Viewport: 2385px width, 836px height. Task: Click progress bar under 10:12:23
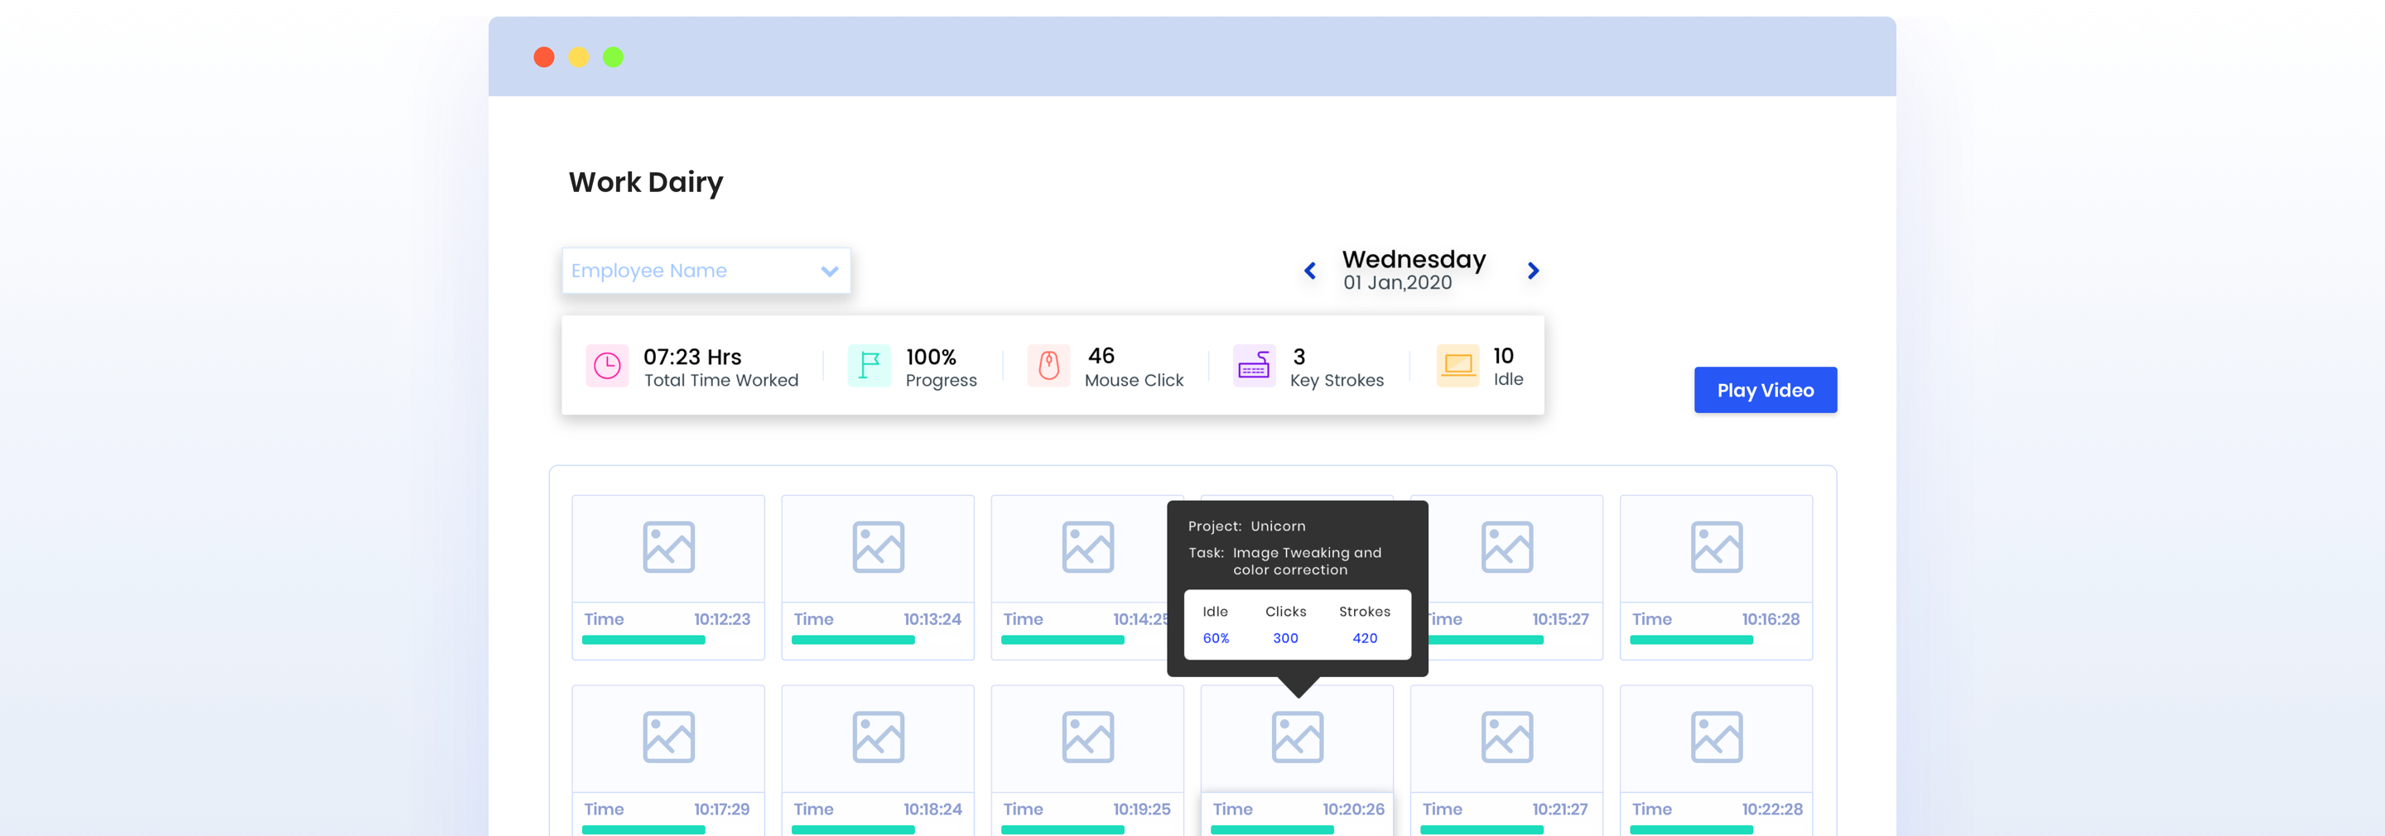[x=643, y=640]
